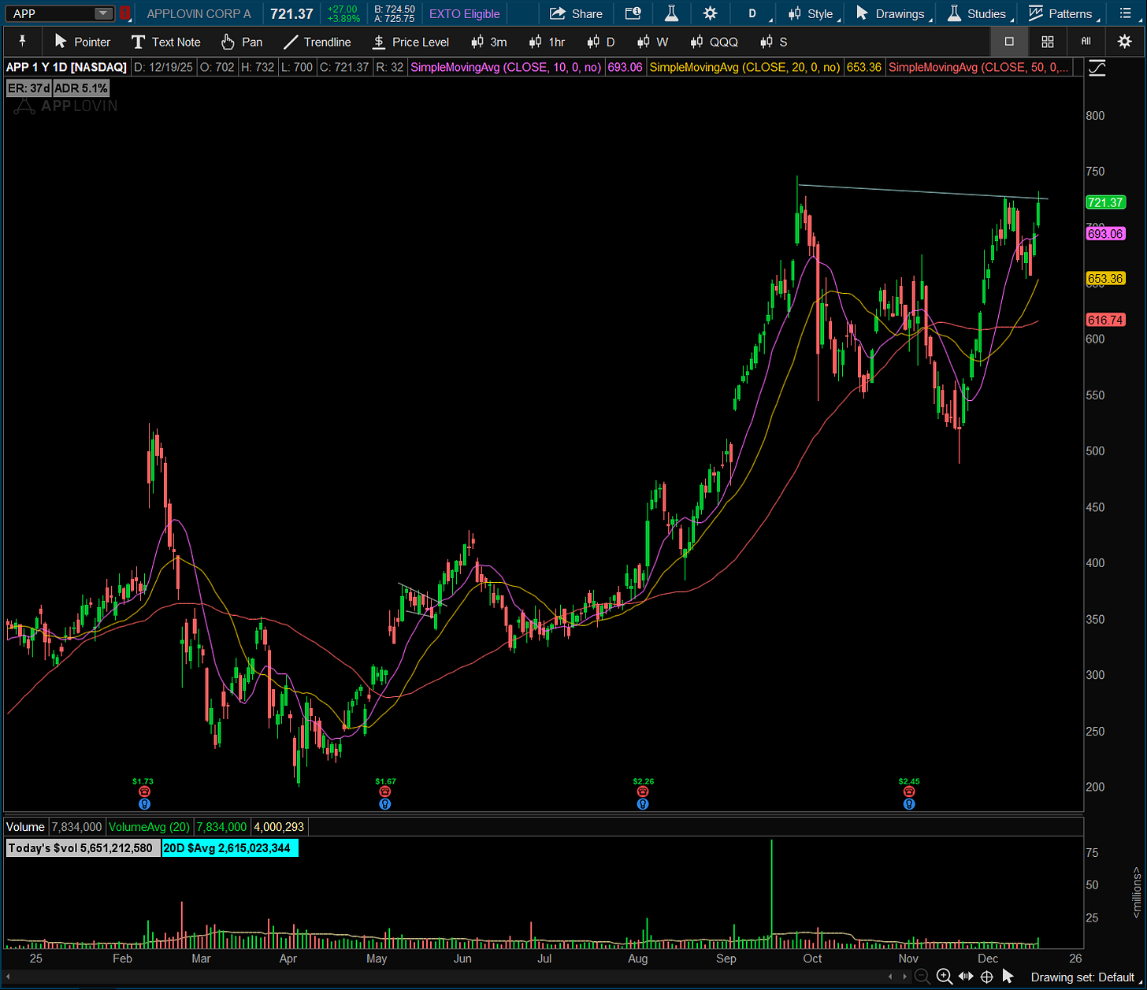
Task: Click the $2.45 earnings phone icon
Action: point(909,792)
